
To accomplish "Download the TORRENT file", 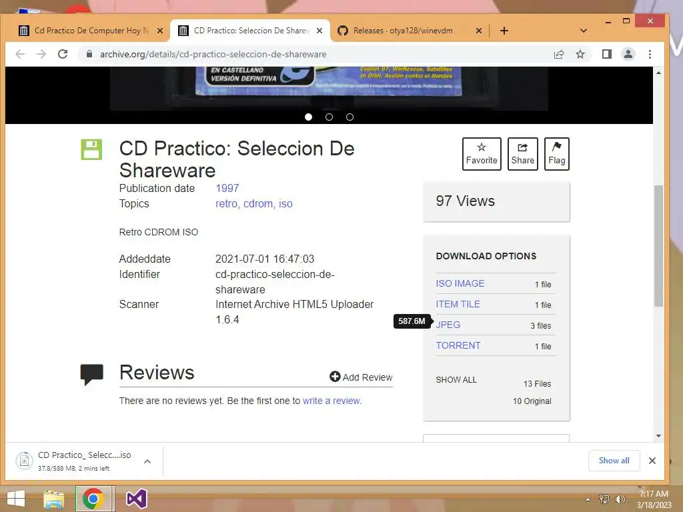I will [458, 345].
